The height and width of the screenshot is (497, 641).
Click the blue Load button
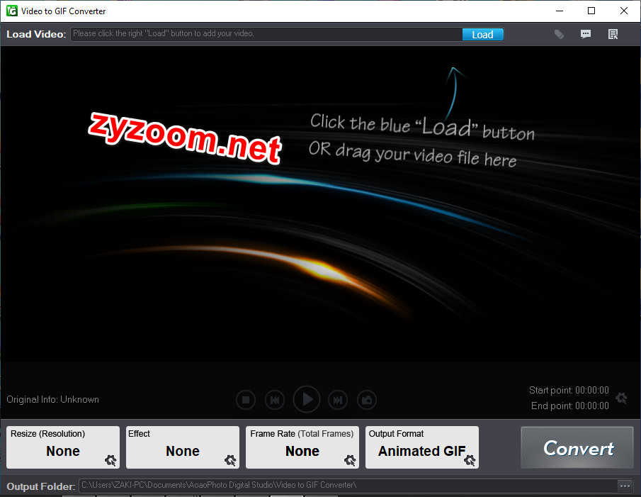point(482,34)
